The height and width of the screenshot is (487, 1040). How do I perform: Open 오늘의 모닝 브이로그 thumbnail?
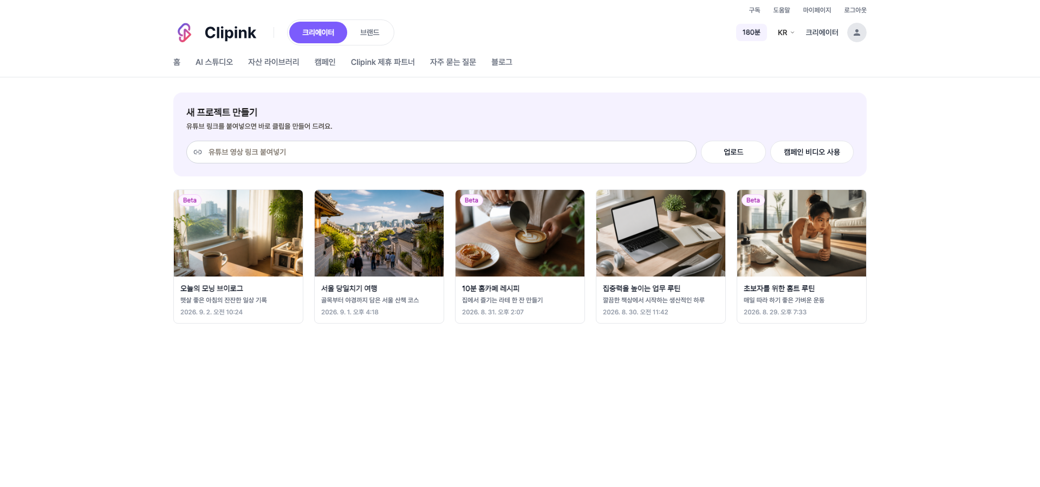tap(238, 233)
